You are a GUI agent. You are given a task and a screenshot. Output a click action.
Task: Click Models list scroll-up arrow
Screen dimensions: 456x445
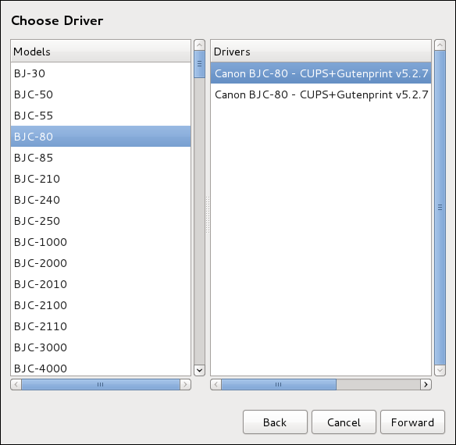pyautogui.click(x=199, y=45)
